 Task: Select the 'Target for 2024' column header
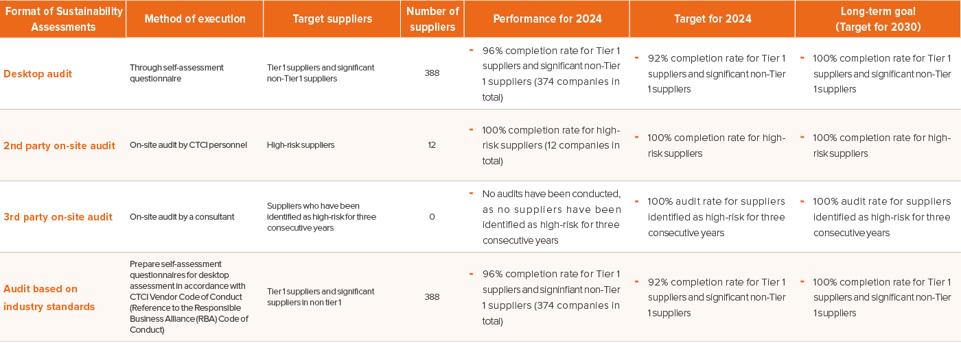pyautogui.click(x=713, y=19)
